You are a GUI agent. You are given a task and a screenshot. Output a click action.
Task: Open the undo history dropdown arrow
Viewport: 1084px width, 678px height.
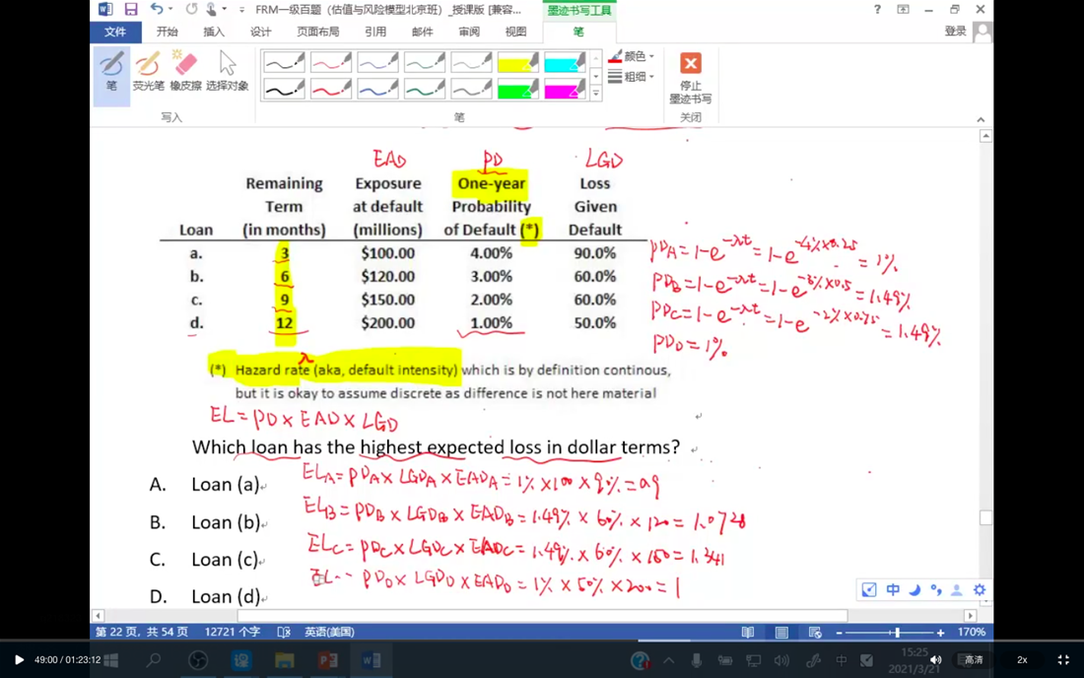[x=170, y=10]
